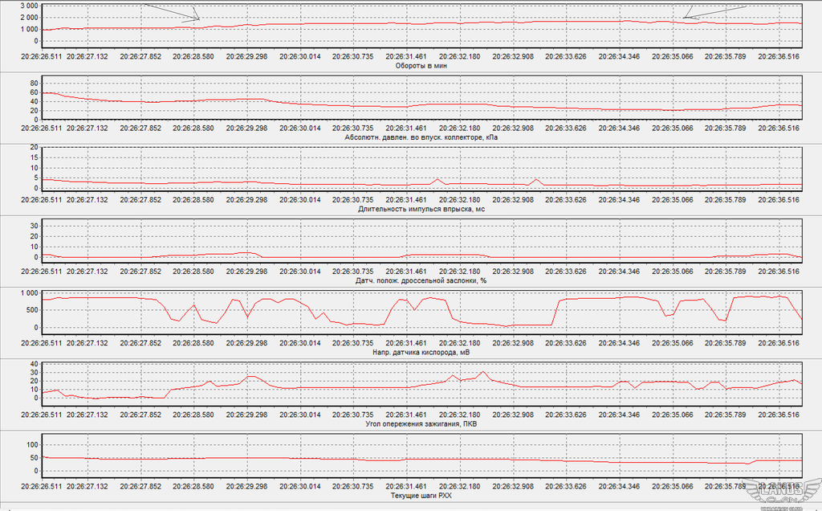Click timestamp 20:26:36.516 under the idle steps chart
The width and height of the screenshot is (822, 511).
pyautogui.click(x=781, y=486)
